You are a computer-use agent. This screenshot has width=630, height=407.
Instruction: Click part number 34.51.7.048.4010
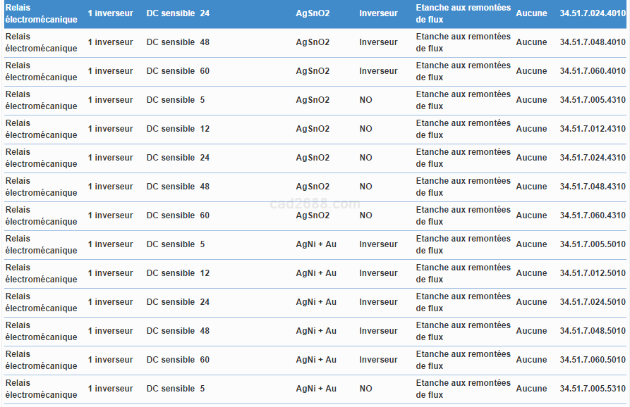[592, 42]
